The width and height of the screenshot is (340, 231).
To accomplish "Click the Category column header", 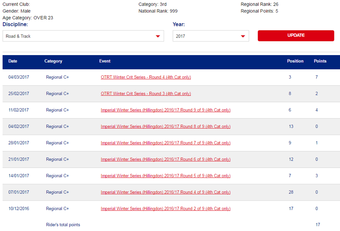I will coord(53,61).
